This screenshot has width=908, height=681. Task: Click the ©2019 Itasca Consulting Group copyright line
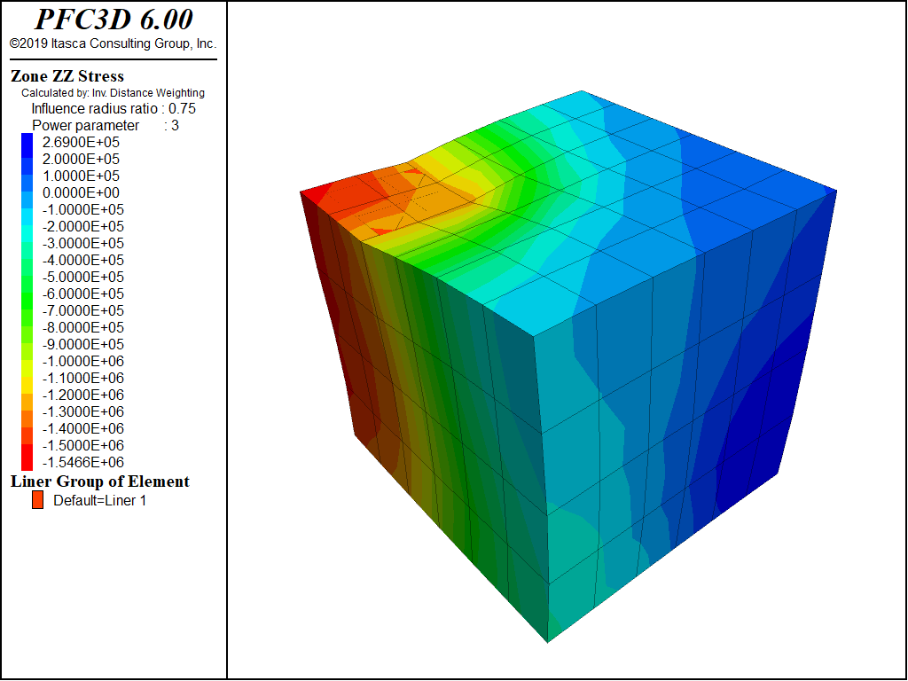coord(113,43)
